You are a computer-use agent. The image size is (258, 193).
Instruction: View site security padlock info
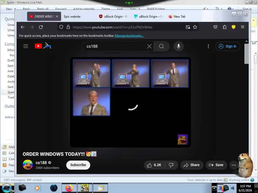click(x=68, y=27)
